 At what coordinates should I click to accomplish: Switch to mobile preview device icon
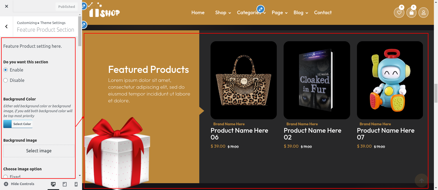(x=76, y=184)
